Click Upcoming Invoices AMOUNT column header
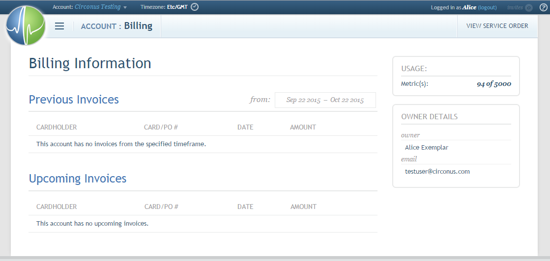Screen dimensions: 550x261 pyautogui.click(x=303, y=207)
